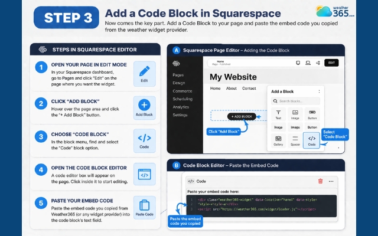The width and height of the screenshot is (378, 236).
Task: Click the plus Add Block icon in step 2
Action: click(x=144, y=107)
